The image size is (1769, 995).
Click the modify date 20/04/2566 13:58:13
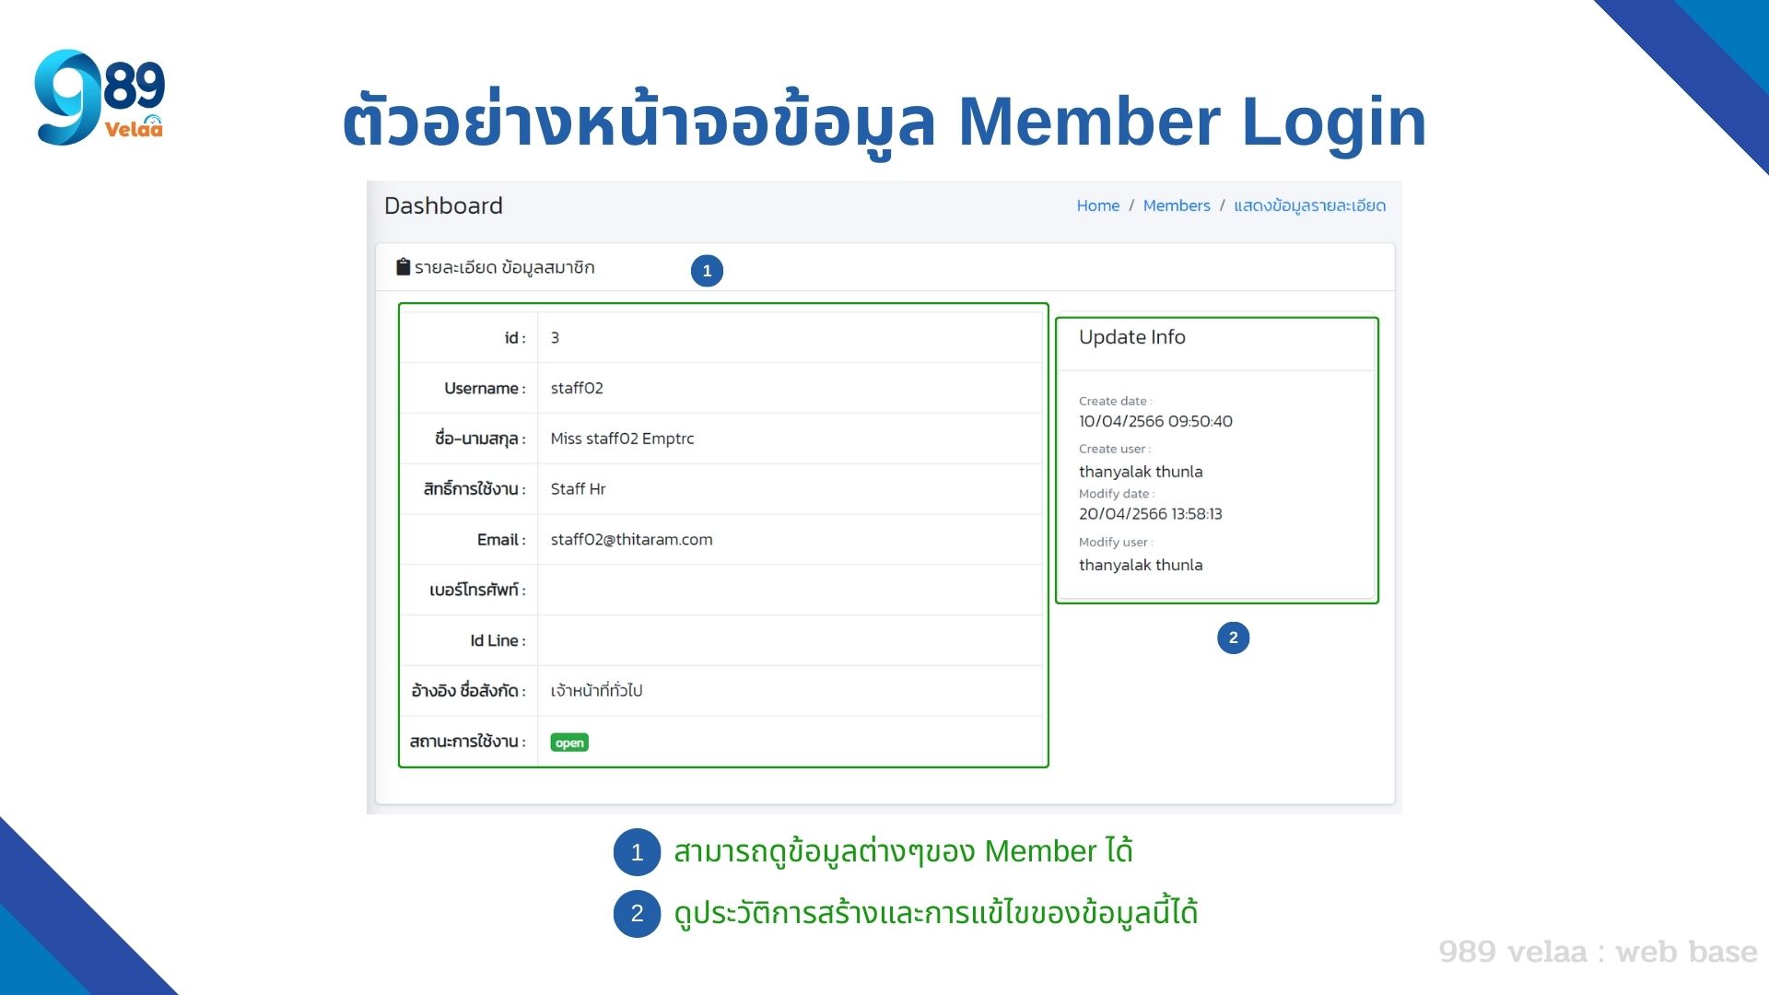tap(1151, 514)
